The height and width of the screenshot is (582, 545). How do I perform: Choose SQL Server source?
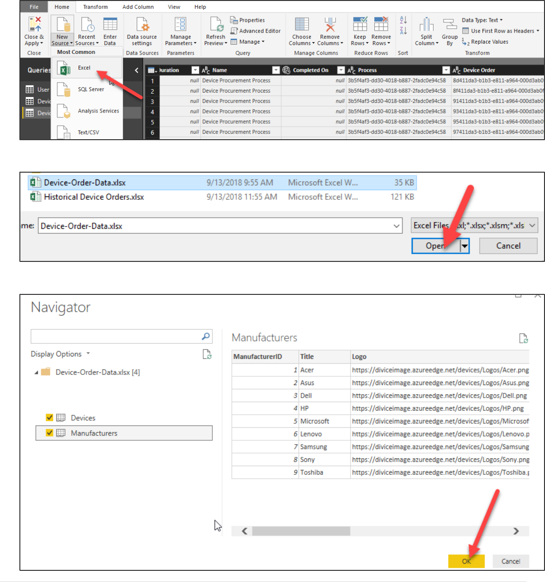click(87, 89)
